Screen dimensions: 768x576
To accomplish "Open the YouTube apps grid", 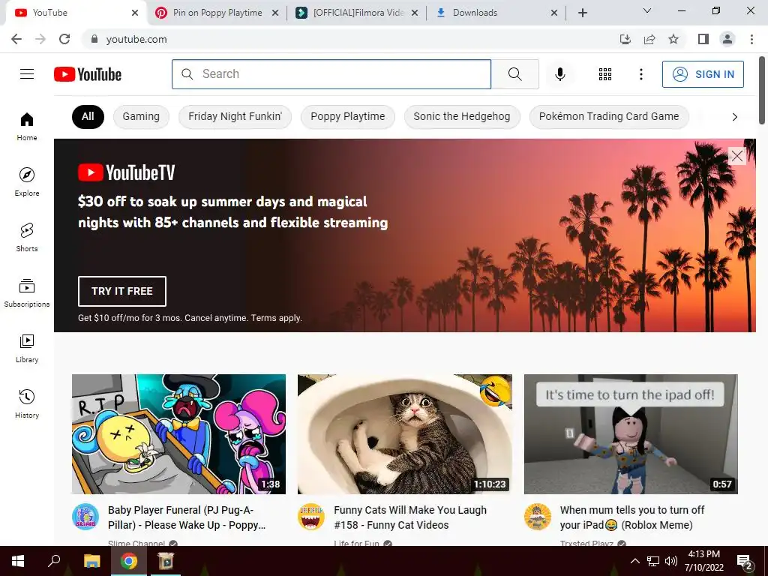I will pos(605,74).
